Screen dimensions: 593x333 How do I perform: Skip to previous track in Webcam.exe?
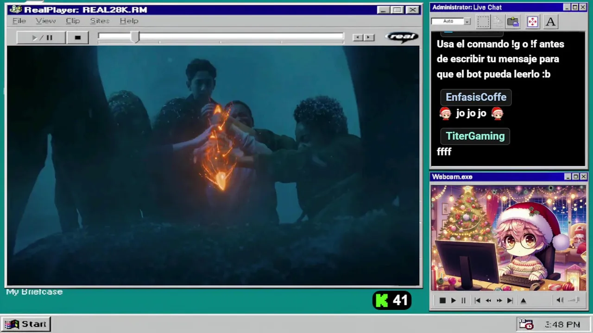click(x=477, y=301)
